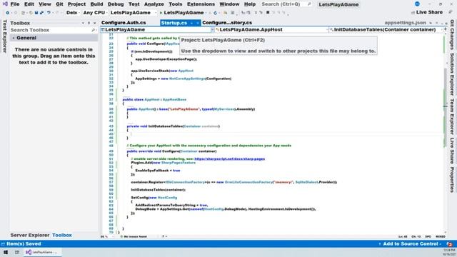Viewport: 457px width, 257px height.
Task: Open the notifications bell icon
Action: (449, 244)
